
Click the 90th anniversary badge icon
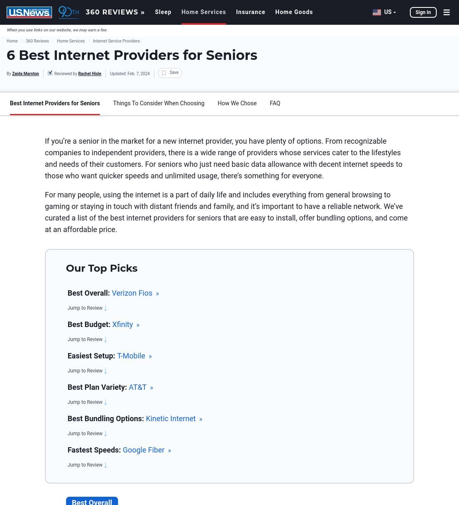[69, 12]
